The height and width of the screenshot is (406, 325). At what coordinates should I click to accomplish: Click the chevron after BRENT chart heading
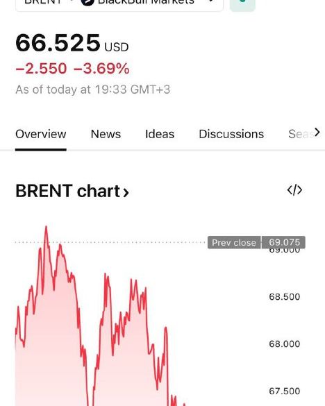[x=126, y=192]
